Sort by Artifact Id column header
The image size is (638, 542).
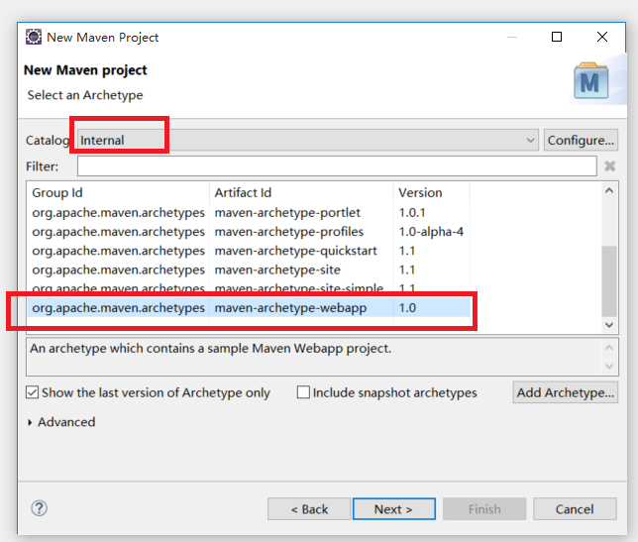(x=301, y=192)
